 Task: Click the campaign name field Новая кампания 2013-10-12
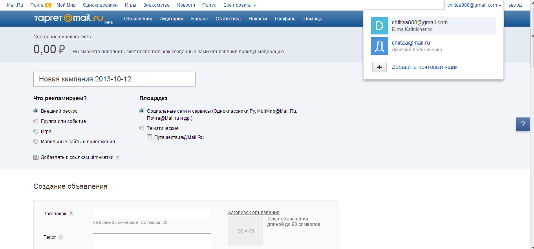pos(115,79)
